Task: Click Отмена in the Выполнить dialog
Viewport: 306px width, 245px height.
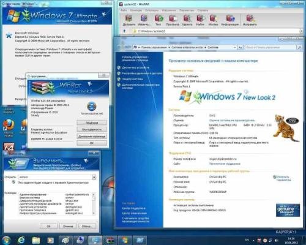Action: coord(68,226)
